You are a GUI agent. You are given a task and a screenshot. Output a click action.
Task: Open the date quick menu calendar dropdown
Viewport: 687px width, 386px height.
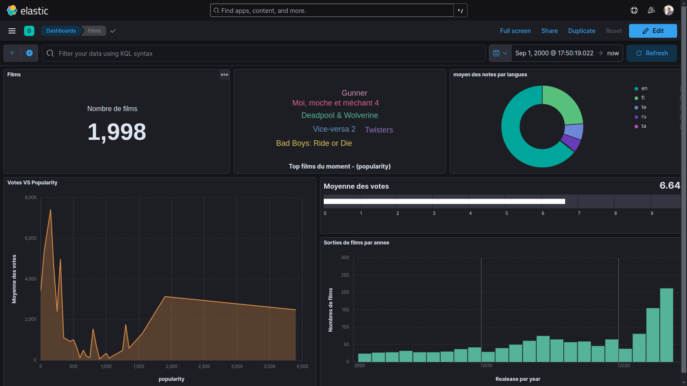point(500,53)
